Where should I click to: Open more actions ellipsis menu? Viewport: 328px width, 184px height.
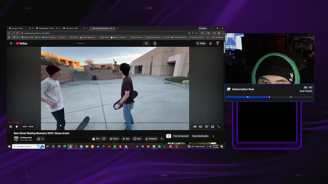162,139
